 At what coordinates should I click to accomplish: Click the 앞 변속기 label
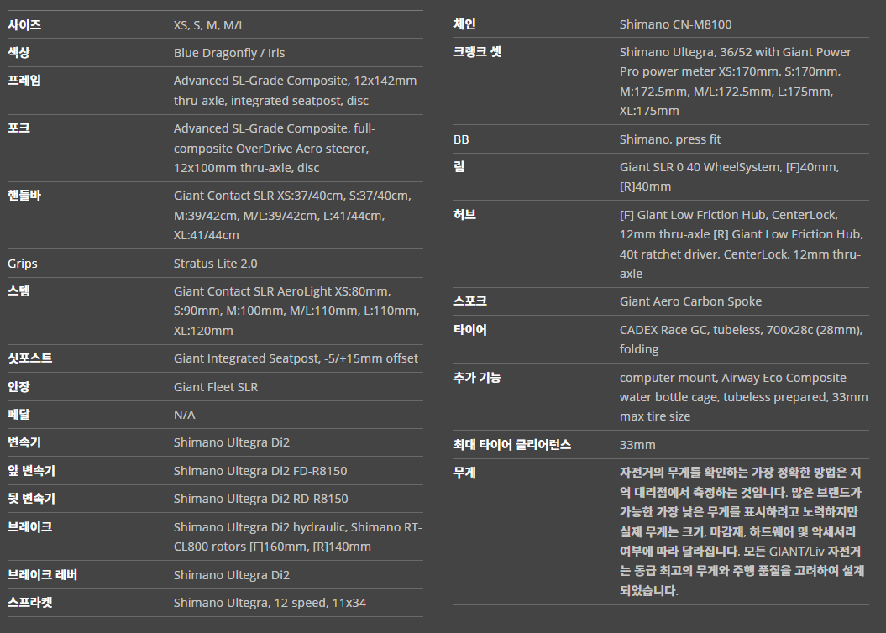pyautogui.click(x=31, y=471)
